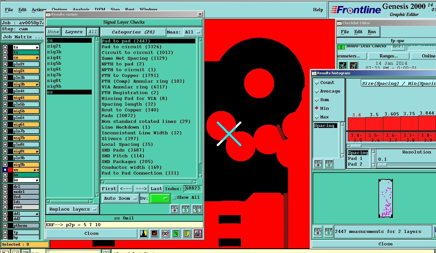Open the File menu in Graphic Editor
436x253 pixels.
tap(9, 10)
